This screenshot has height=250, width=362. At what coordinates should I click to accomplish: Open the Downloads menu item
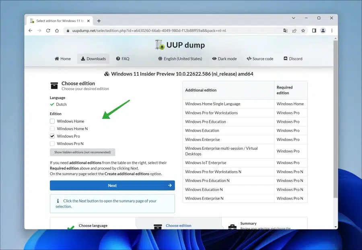[93, 59]
